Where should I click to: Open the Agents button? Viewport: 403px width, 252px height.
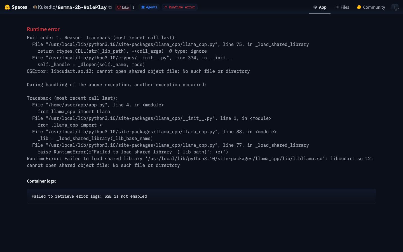pyautogui.click(x=149, y=7)
